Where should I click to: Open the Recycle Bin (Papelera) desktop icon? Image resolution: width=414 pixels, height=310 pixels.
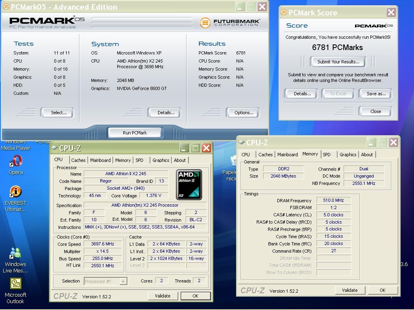[x=230, y=169]
